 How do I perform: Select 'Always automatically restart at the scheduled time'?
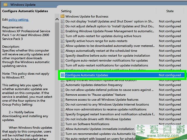coord(101,51)
